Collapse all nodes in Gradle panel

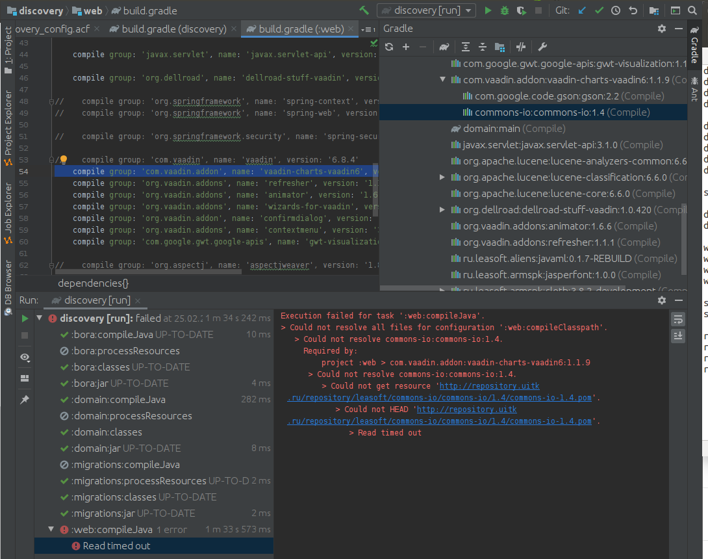(x=483, y=47)
